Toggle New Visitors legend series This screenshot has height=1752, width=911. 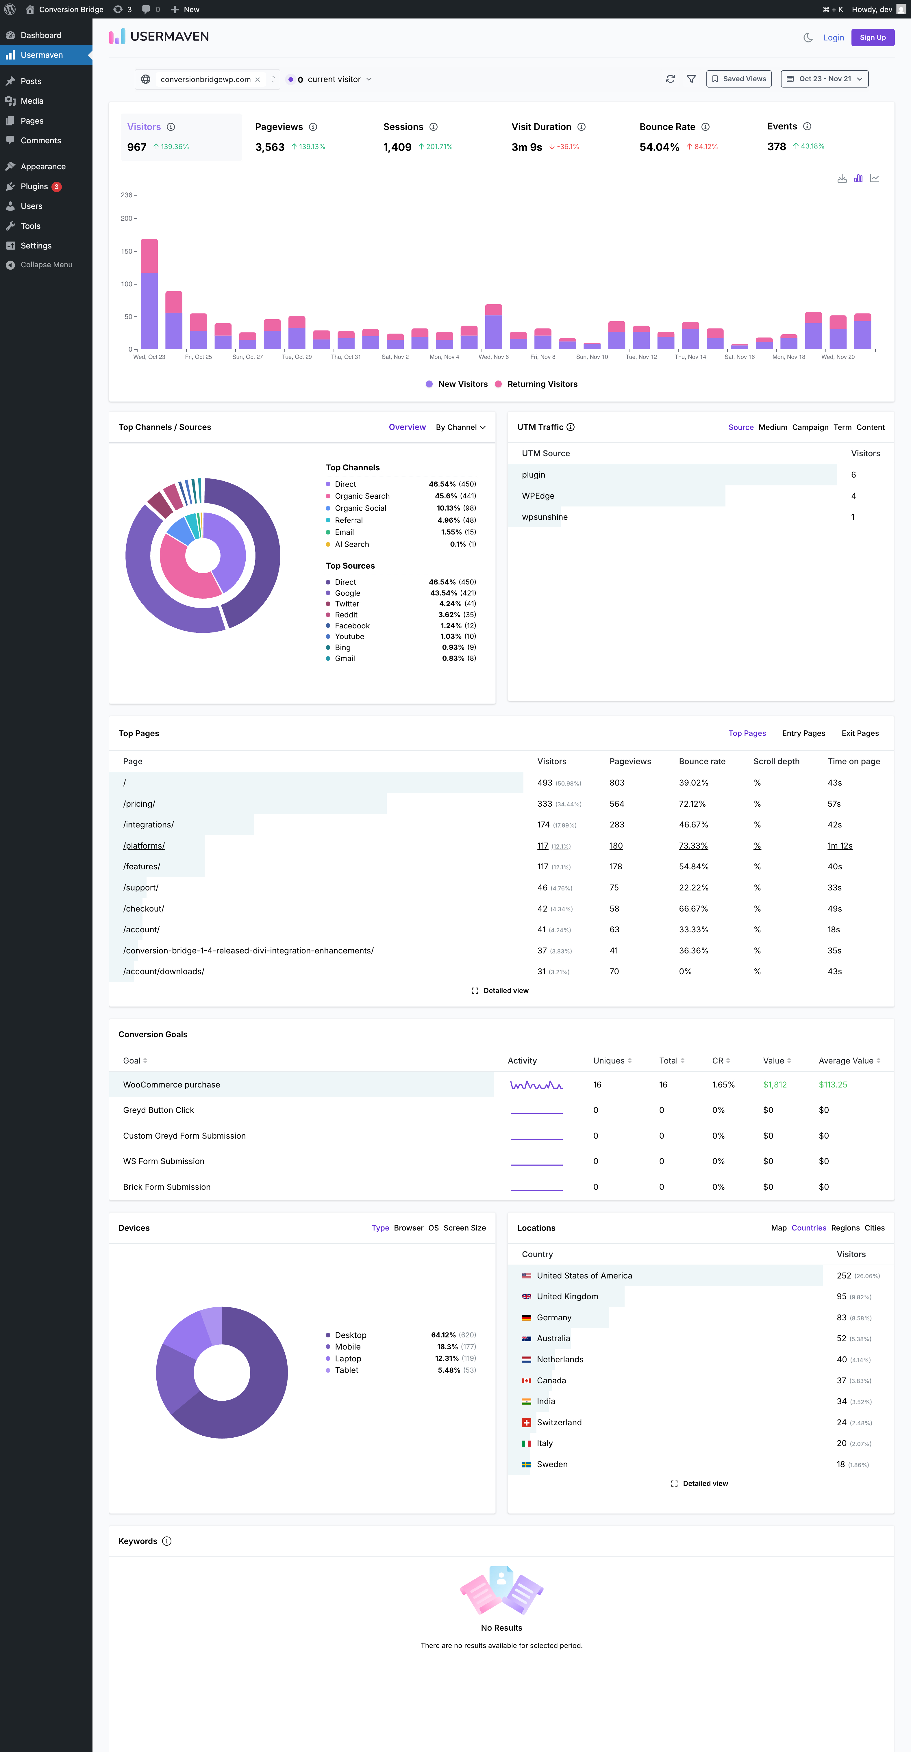[457, 384]
